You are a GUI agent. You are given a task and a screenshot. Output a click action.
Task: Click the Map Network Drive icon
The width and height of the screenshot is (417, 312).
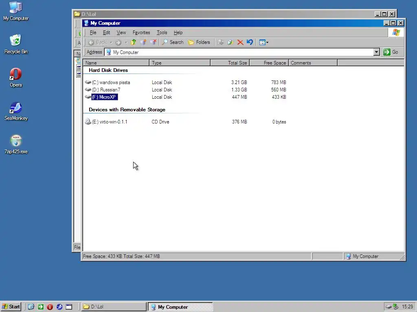(x=143, y=42)
